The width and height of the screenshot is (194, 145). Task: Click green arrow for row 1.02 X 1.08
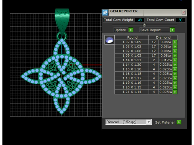(x=175, y=51)
